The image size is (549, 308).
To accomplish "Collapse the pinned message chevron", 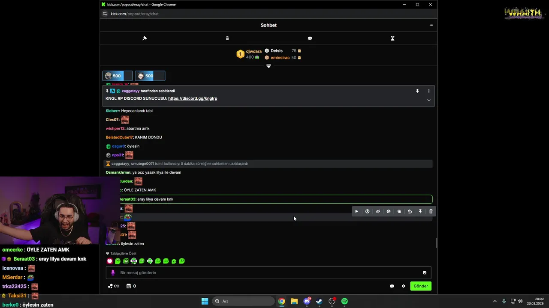I will (428, 100).
